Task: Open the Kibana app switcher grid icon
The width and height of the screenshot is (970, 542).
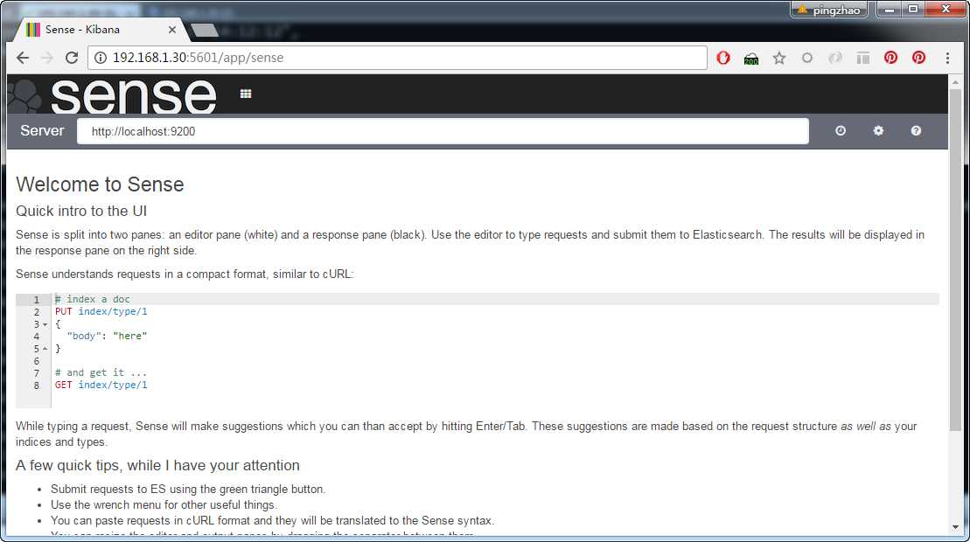Action: [x=246, y=94]
